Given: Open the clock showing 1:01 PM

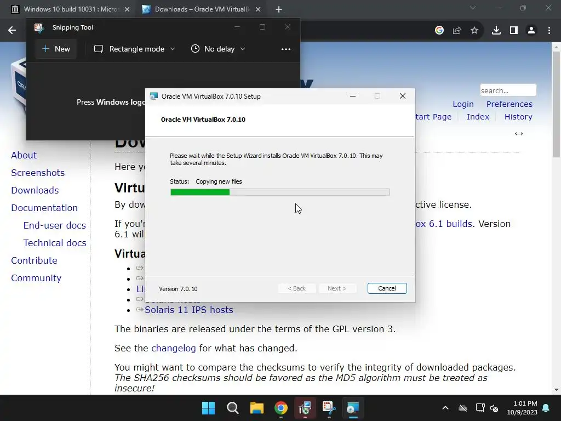Looking at the screenshot, I should coord(522,408).
